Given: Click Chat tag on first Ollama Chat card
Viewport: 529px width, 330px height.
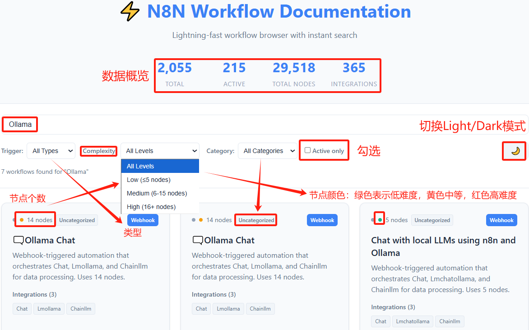Looking at the screenshot, I should tap(22, 309).
